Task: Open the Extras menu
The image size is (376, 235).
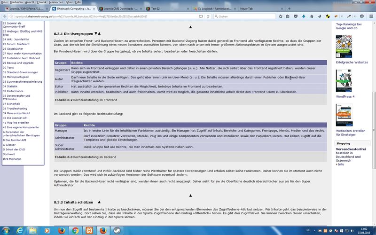Action: pyautogui.click(x=69, y=2)
